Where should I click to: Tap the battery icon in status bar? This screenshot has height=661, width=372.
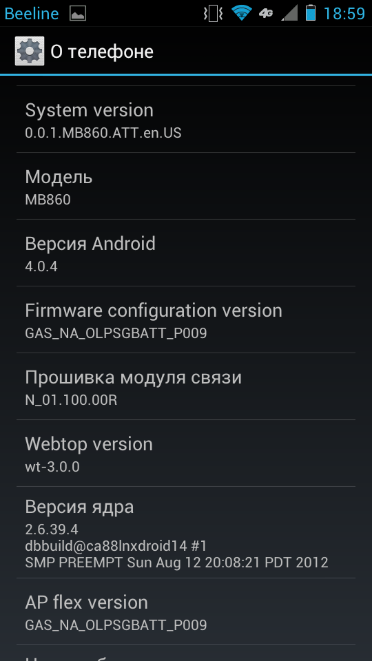(x=311, y=12)
